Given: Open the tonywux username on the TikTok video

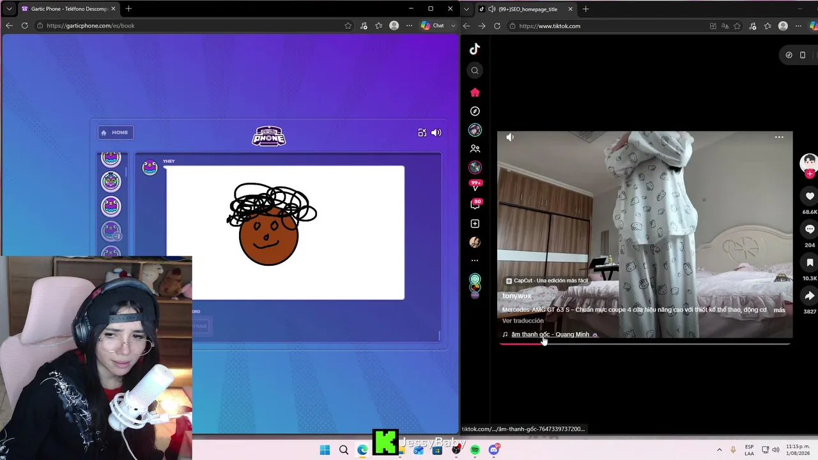Looking at the screenshot, I should [x=517, y=296].
